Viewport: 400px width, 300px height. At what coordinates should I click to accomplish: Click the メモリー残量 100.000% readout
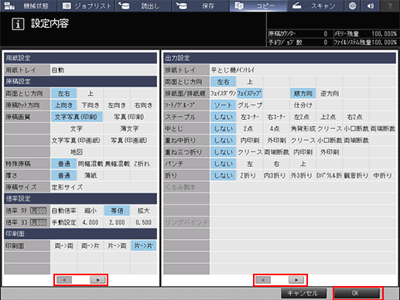coord(366,34)
